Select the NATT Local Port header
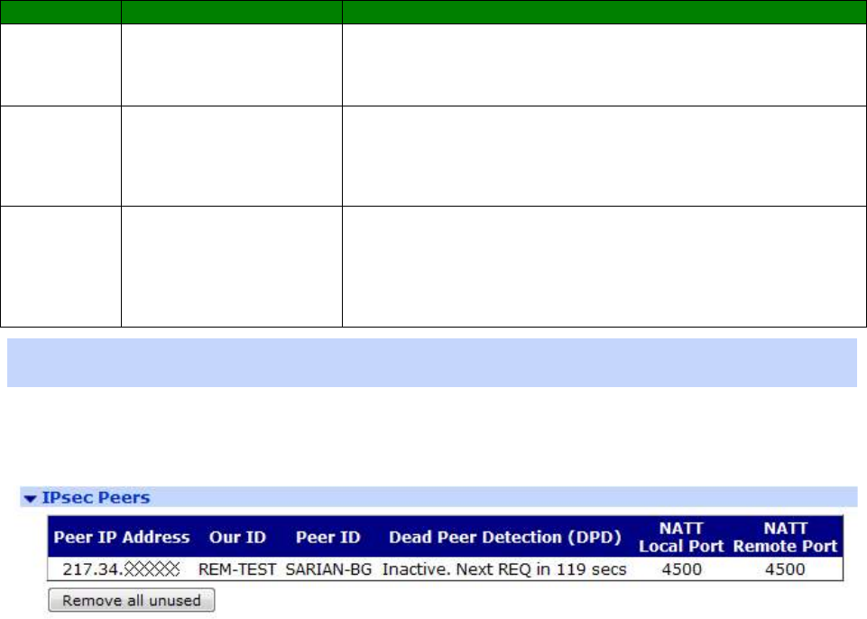The width and height of the screenshot is (867, 619). (681, 537)
